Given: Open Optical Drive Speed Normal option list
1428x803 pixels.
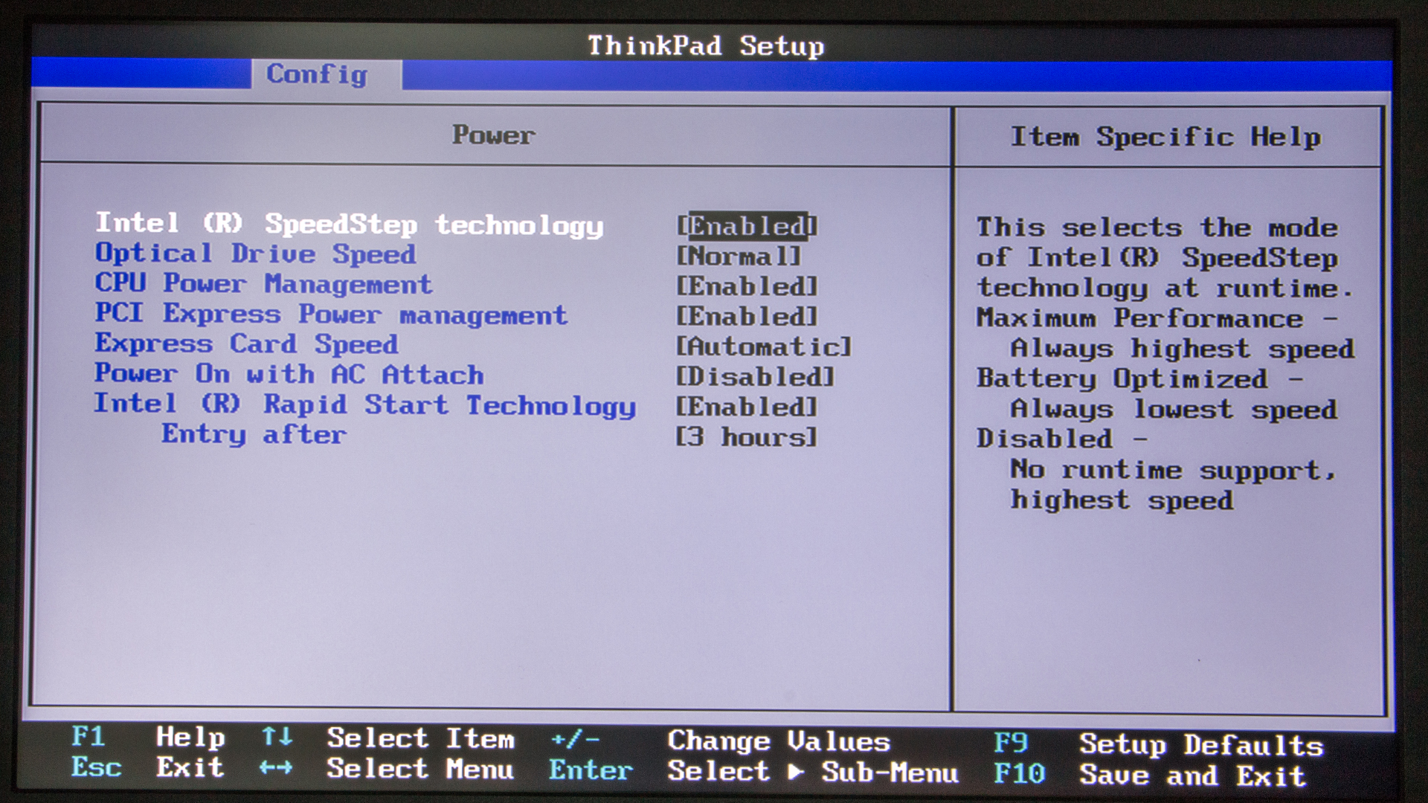Looking at the screenshot, I should click(x=739, y=257).
